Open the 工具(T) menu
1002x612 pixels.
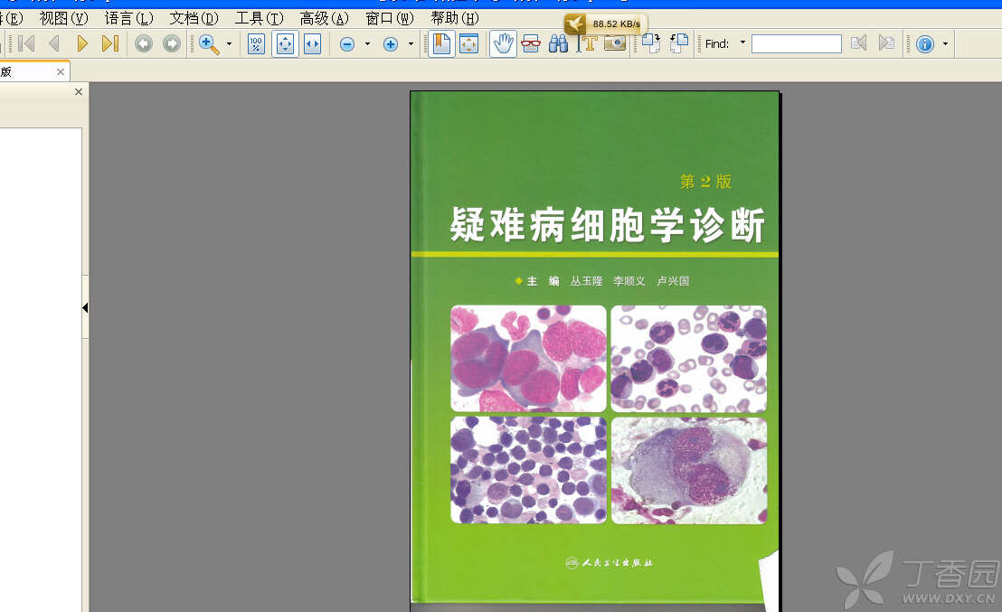pos(259,18)
